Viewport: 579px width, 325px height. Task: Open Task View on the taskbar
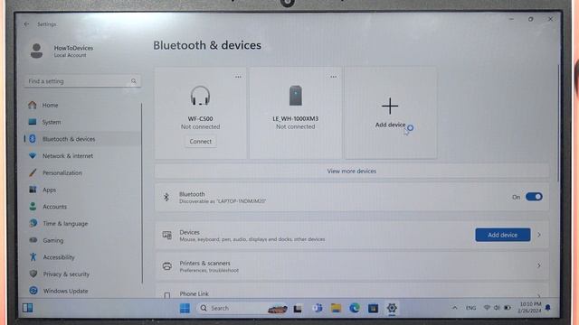click(298, 309)
